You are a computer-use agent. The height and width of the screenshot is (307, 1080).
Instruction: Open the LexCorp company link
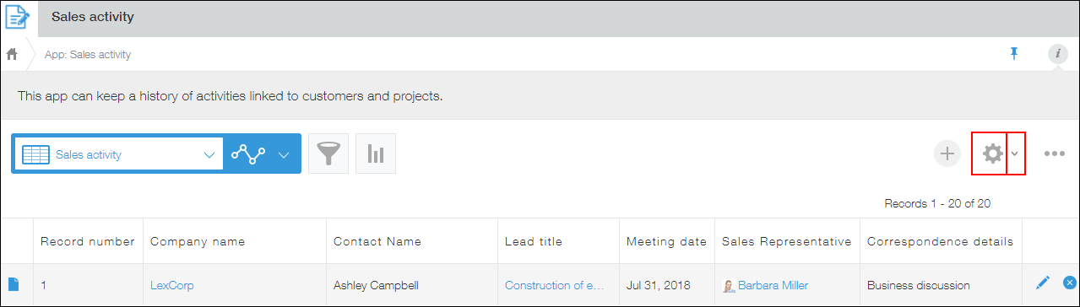coord(171,285)
